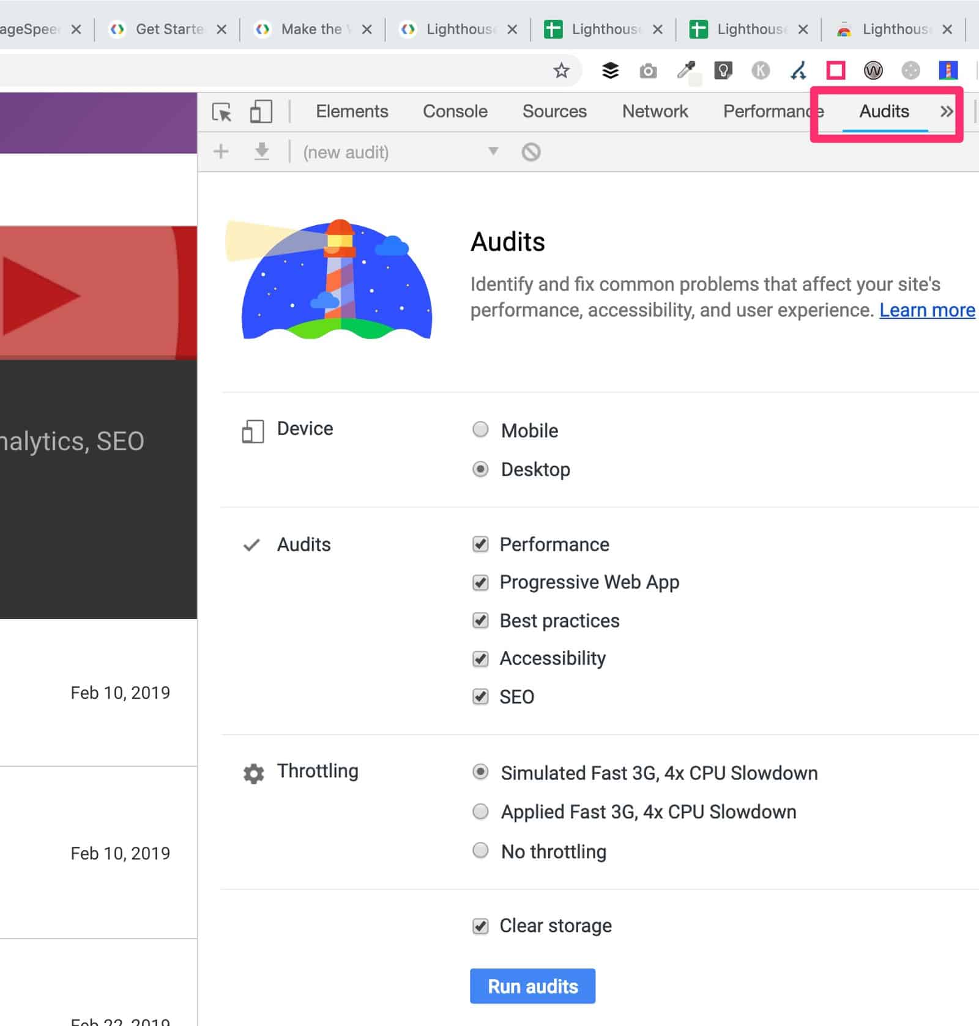Viewport: 979px width, 1026px height.
Task: Open the Network panel tab
Action: pos(655,111)
